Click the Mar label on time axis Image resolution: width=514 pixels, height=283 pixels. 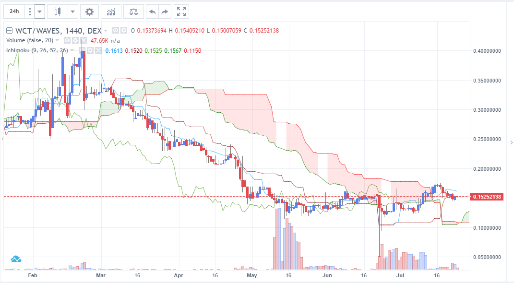click(101, 275)
